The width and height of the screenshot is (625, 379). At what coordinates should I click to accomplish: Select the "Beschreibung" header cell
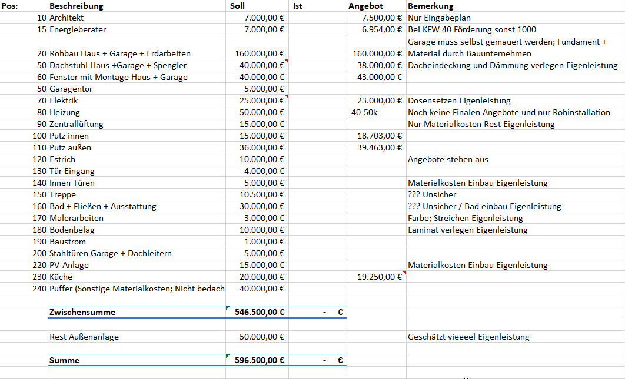click(x=77, y=6)
